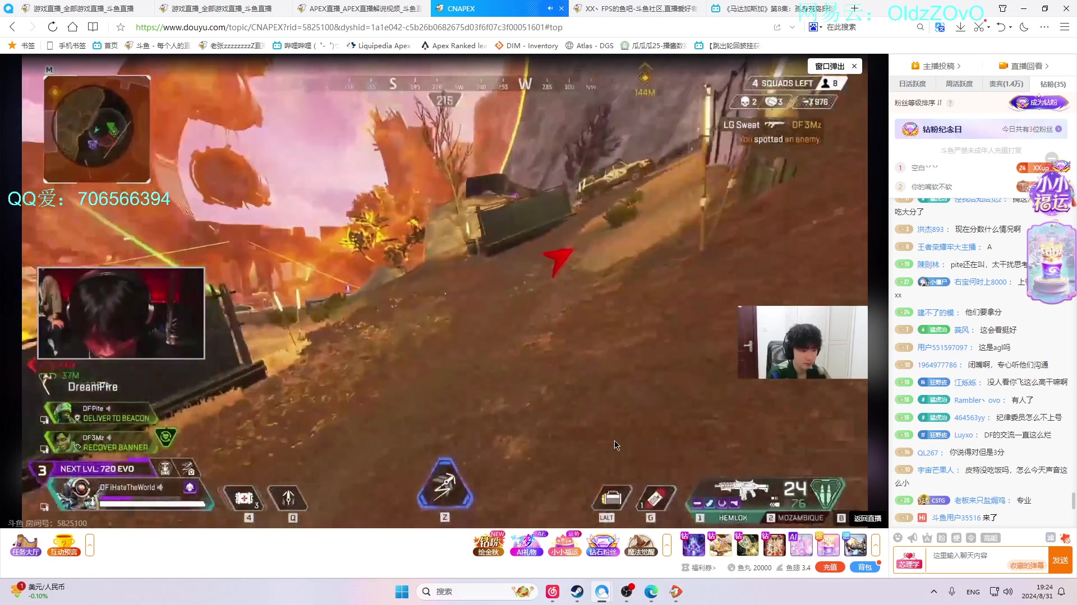Open the Liquipedia Apex bookmark
Image resolution: width=1077 pixels, height=605 pixels.
379,46
